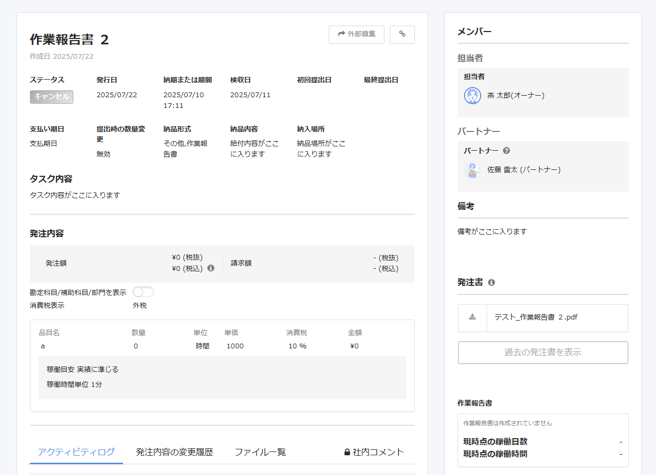The image size is (656, 475).
Task: Click the info icon next to 発注書
Action: point(491,283)
